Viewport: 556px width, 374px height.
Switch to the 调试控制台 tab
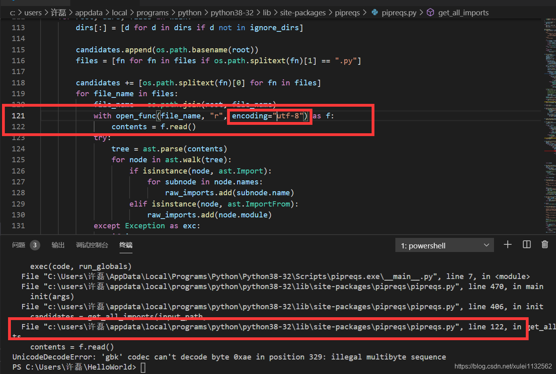(x=92, y=245)
